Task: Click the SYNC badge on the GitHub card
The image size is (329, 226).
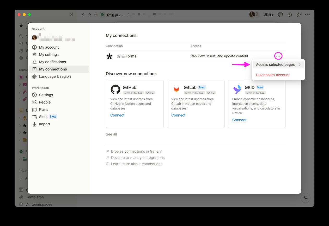Action: point(150,93)
